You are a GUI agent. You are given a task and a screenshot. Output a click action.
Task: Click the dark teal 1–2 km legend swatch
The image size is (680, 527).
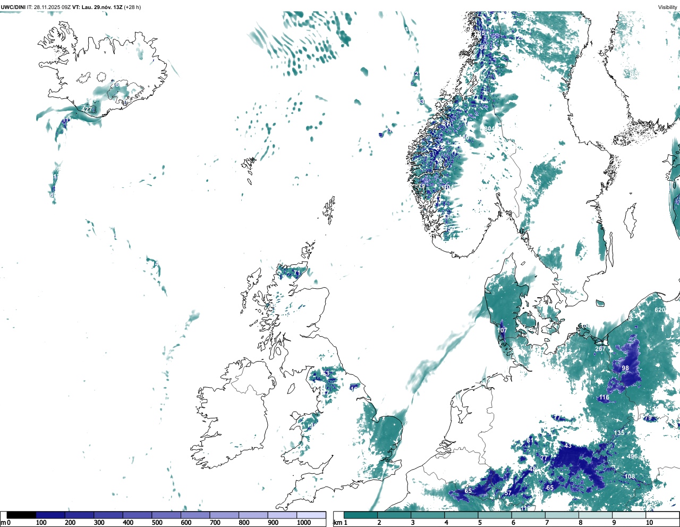[361, 515]
